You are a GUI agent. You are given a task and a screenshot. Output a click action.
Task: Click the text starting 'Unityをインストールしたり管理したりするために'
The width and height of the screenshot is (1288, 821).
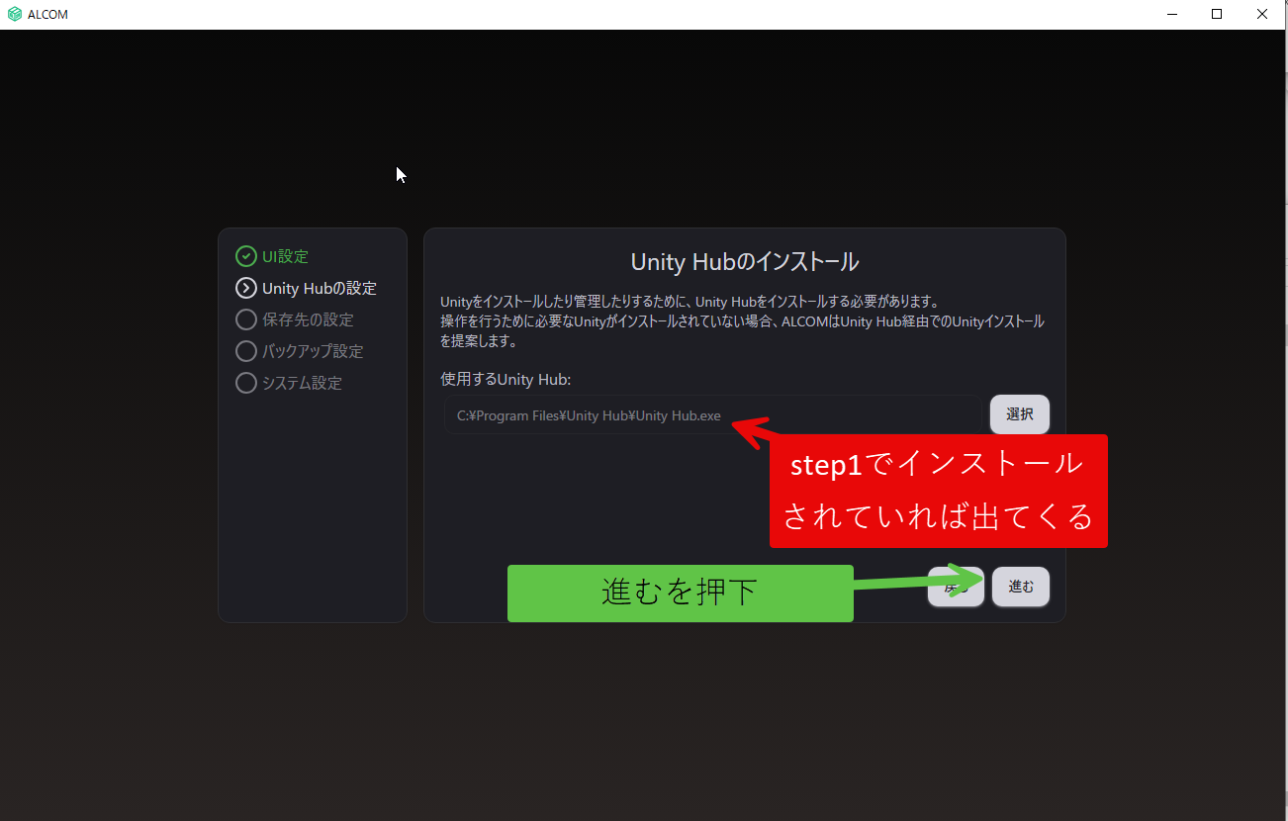pos(742,321)
